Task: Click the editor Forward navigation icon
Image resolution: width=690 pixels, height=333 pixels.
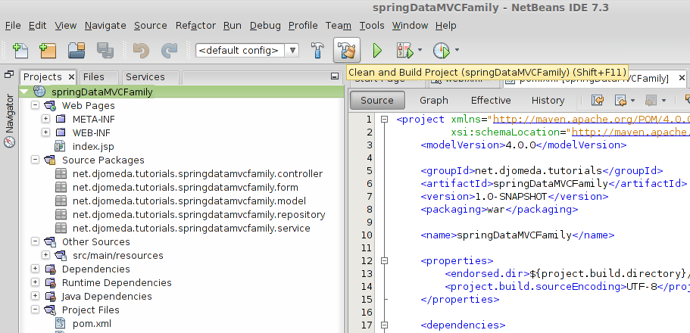Action: click(651, 101)
